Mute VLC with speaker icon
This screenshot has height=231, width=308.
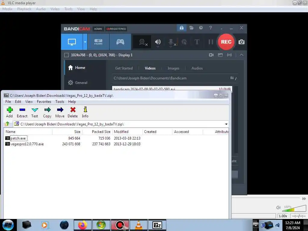278,208
